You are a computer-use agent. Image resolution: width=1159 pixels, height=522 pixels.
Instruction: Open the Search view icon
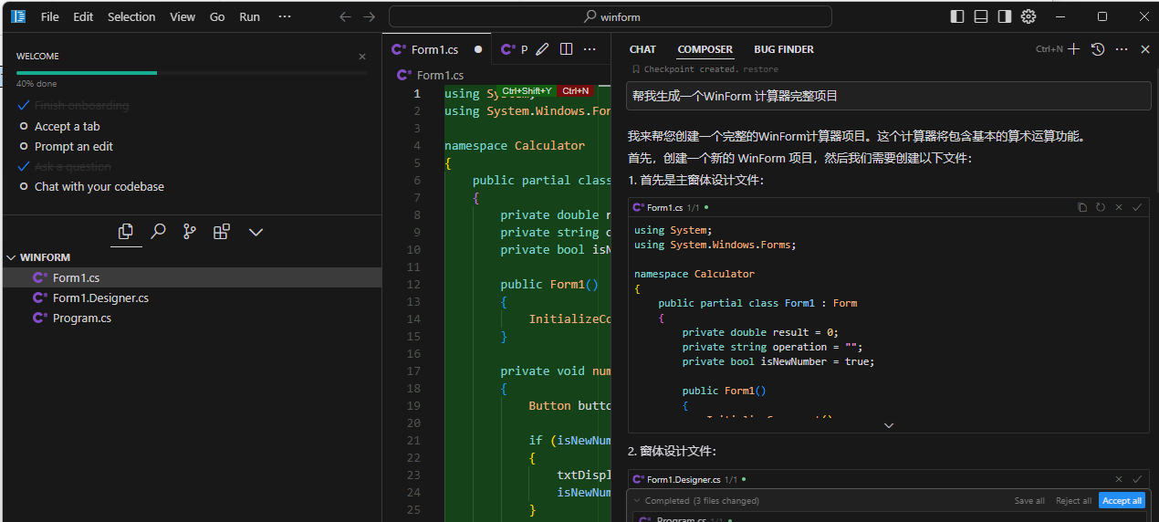(158, 232)
